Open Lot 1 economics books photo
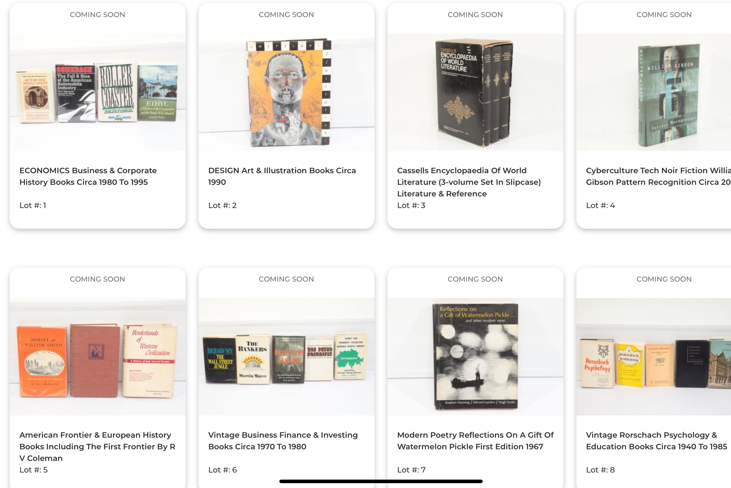 [x=98, y=92]
